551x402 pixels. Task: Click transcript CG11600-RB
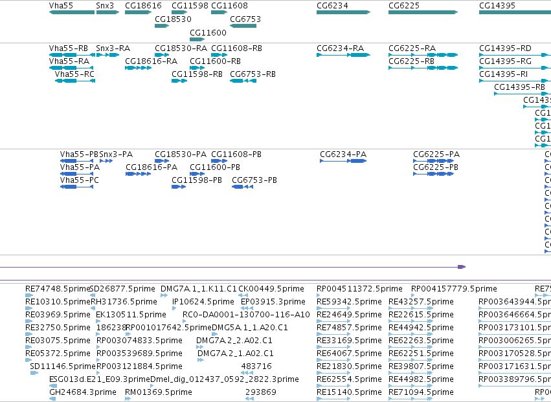[x=215, y=61]
